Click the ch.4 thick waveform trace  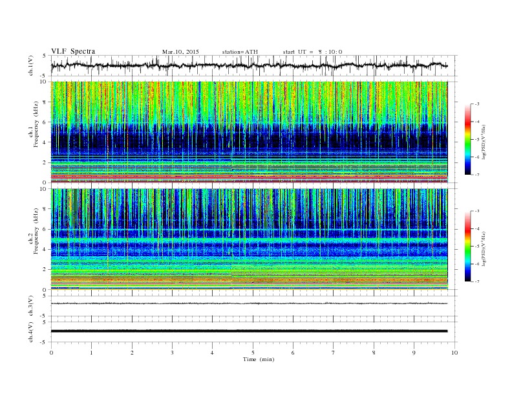(x=249, y=331)
